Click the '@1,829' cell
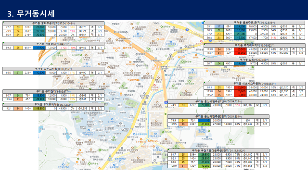The height and width of the screenshot is (173, 308). point(284,95)
